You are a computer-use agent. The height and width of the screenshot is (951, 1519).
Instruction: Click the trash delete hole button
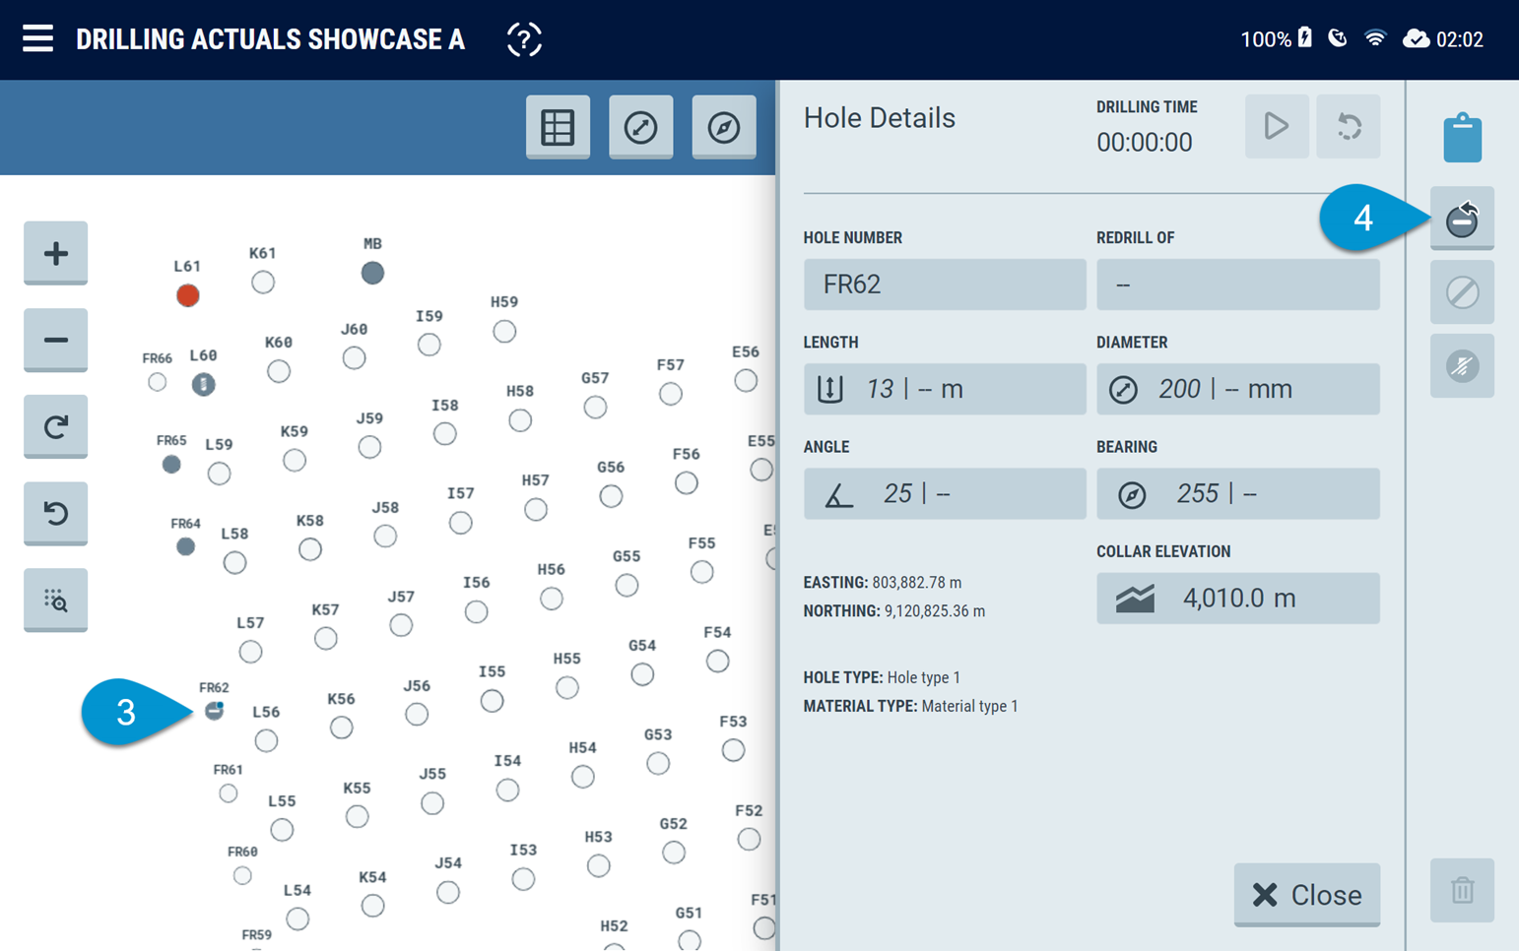coord(1463,891)
